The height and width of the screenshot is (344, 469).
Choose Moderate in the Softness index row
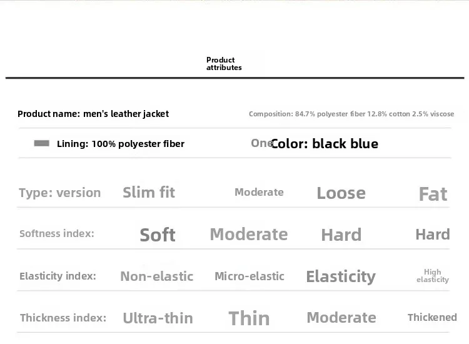(x=248, y=235)
